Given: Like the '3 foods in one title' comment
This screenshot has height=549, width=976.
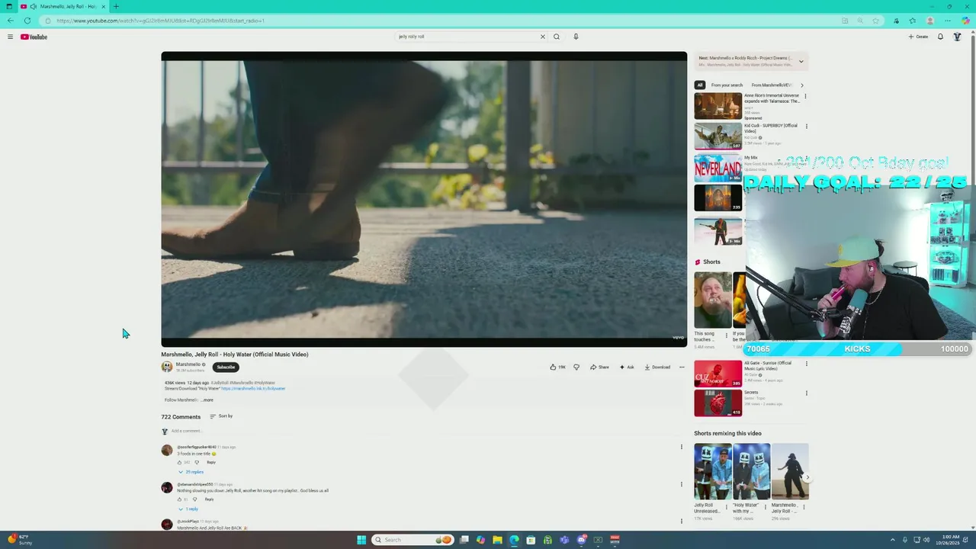Looking at the screenshot, I should click(180, 462).
